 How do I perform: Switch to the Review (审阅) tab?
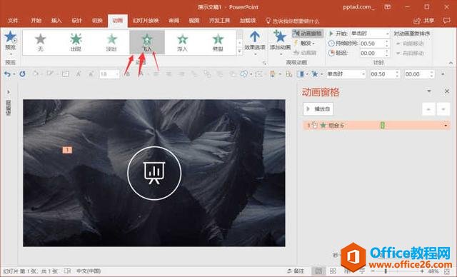coord(174,21)
